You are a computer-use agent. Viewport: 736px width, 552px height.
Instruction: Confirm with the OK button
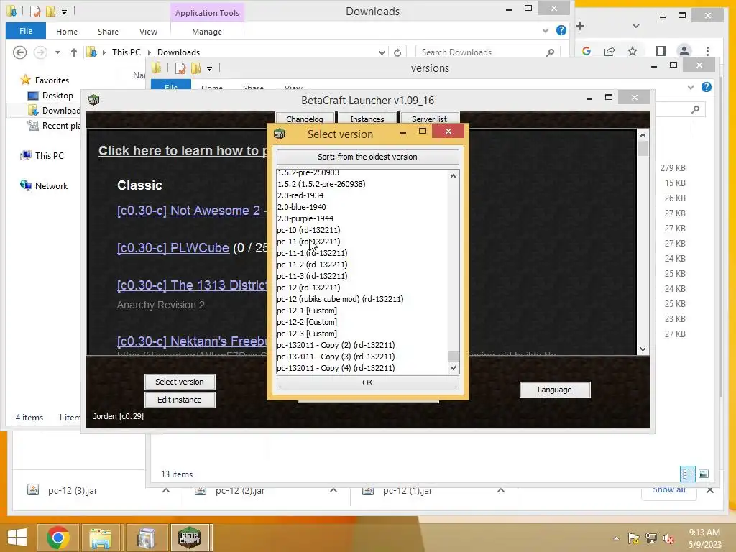tap(367, 382)
